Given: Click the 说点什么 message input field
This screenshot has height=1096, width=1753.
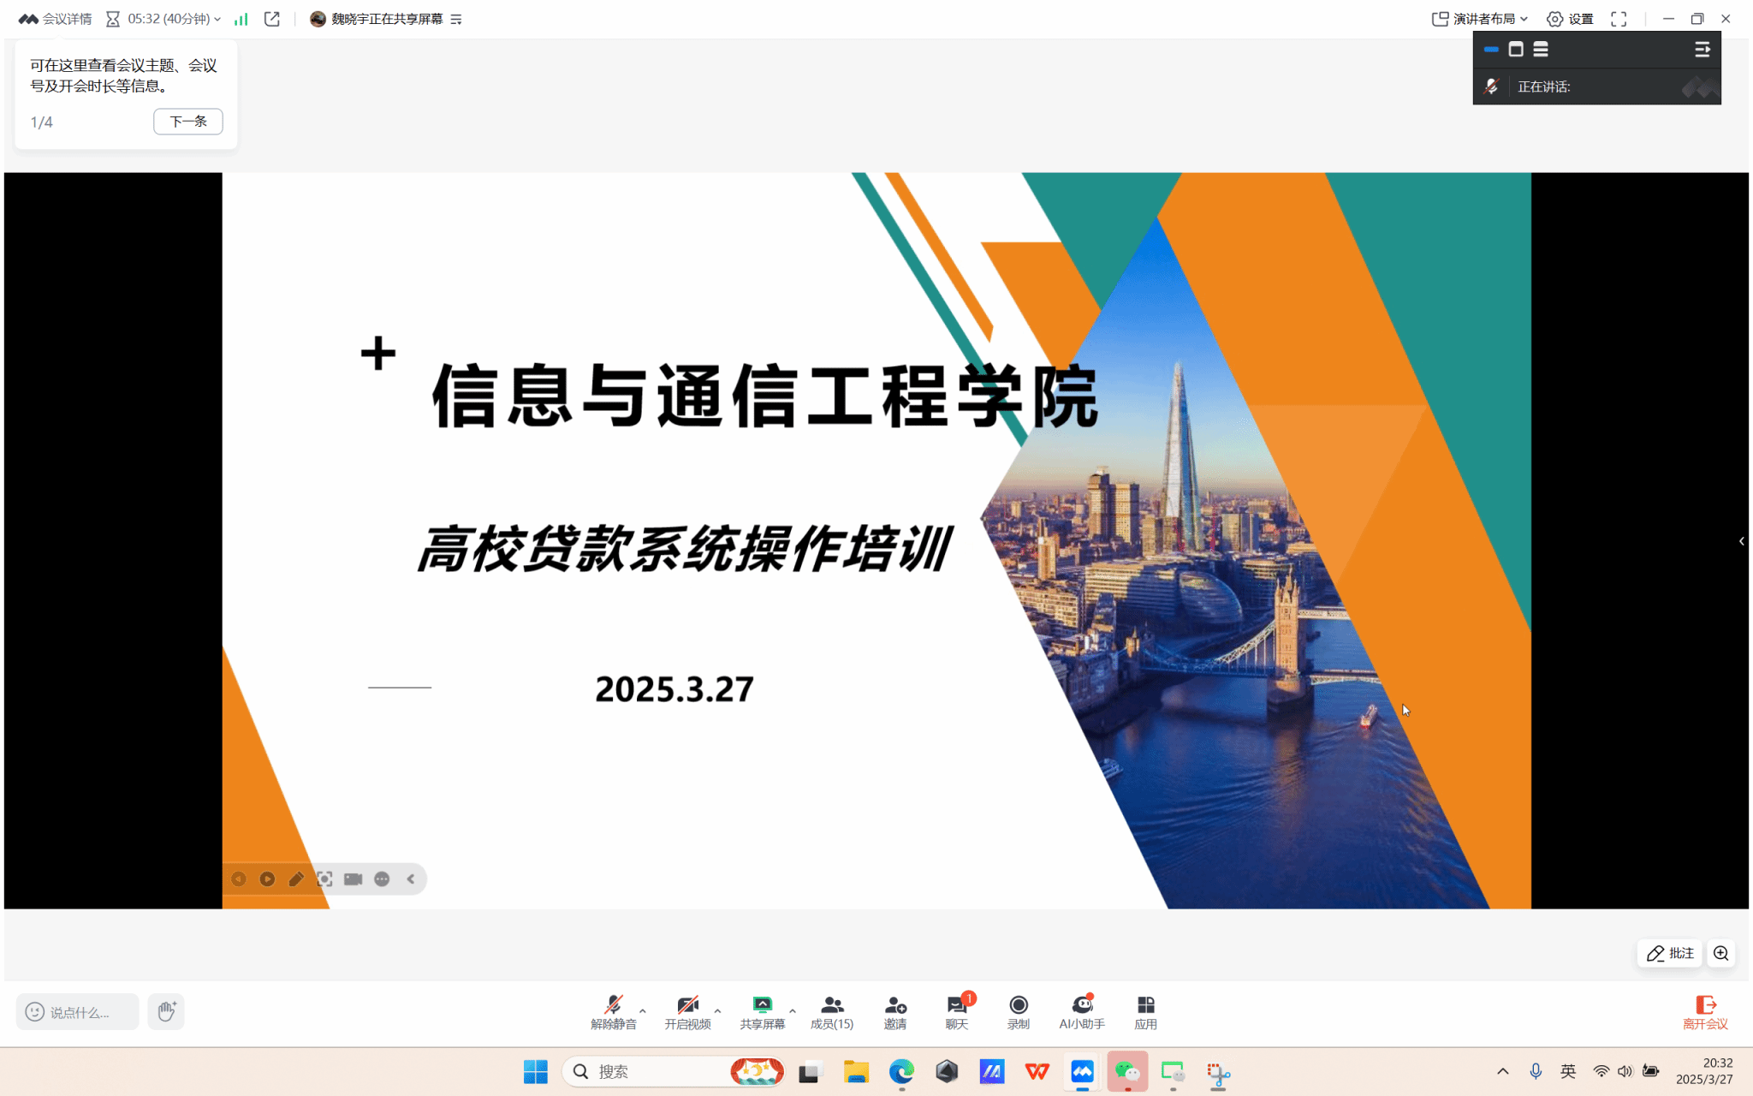Looking at the screenshot, I should [x=78, y=1012].
